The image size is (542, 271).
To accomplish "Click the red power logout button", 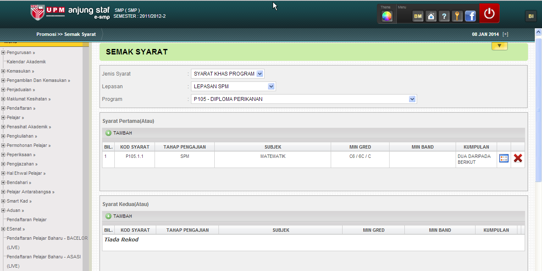I will tap(489, 13).
